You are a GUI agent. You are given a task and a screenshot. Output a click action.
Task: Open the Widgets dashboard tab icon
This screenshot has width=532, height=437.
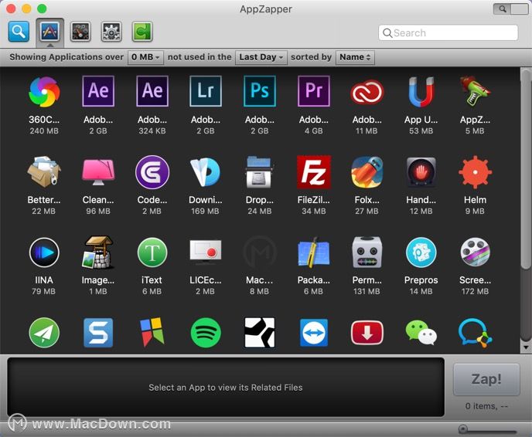click(80, 32)
